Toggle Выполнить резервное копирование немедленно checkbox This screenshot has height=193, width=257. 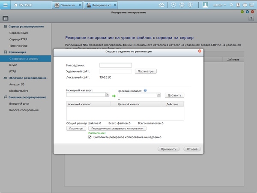point(90,137)
